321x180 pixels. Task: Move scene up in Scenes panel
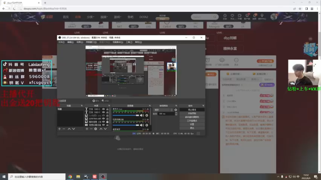point(69,129)
